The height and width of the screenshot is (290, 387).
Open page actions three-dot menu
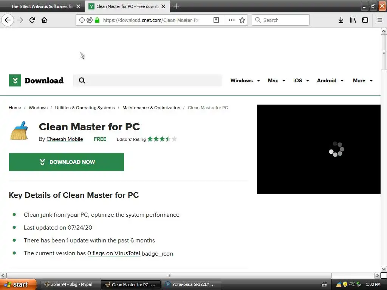coord(232,20)
